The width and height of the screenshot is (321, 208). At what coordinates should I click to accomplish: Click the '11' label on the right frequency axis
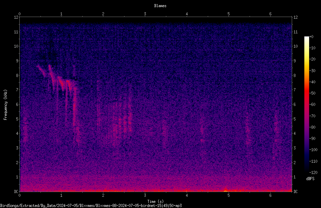[x=295, y=32]
